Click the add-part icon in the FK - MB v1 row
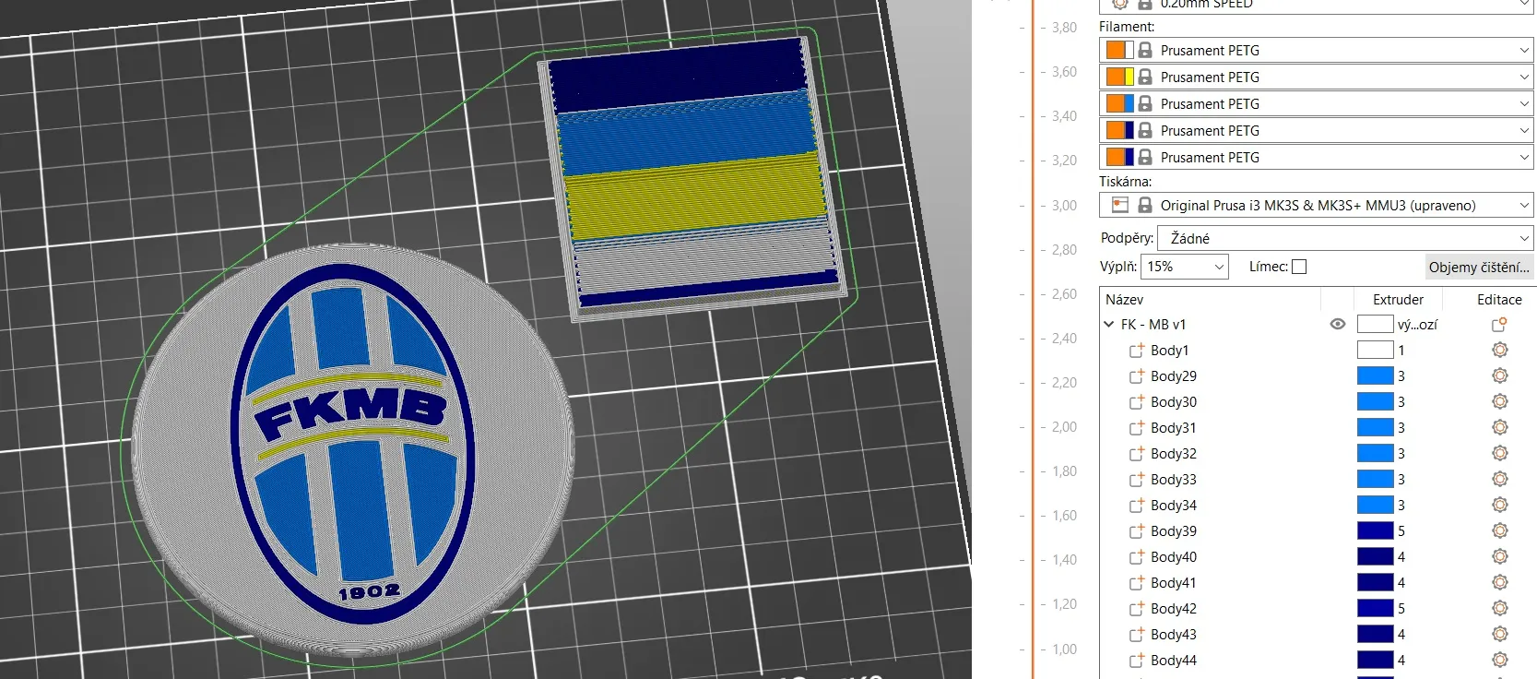Viewport: 1537px width, 679px height. (1499, 325)
